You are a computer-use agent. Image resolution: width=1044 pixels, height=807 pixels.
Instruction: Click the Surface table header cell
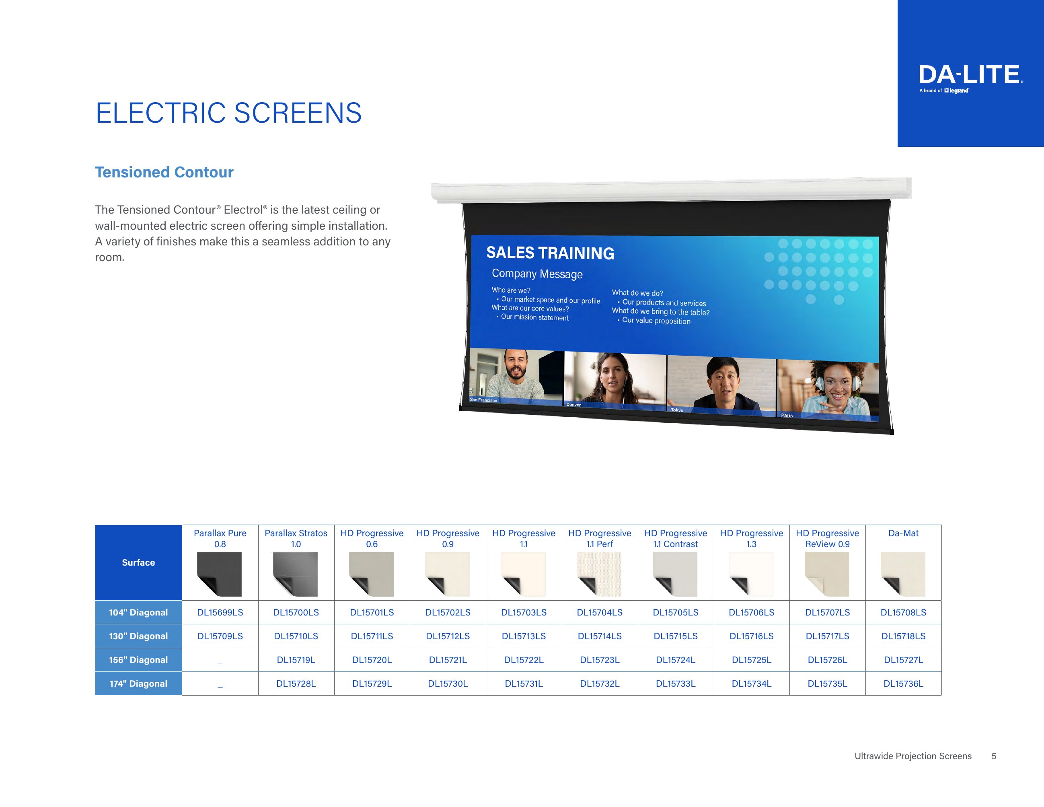pos(139,563)
